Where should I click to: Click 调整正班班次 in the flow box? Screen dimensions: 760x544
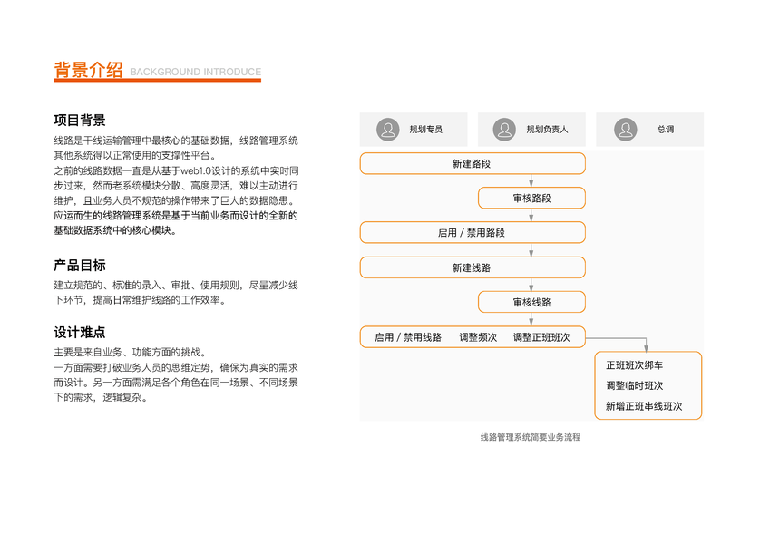(541, 337)
